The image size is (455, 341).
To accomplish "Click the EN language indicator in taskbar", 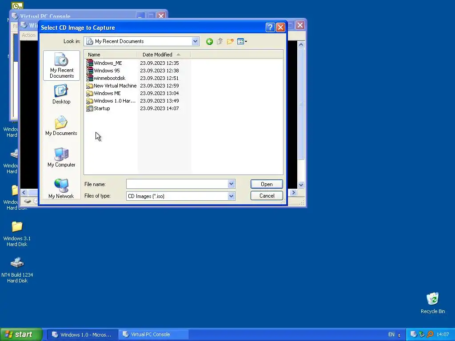I will [391, 335].
